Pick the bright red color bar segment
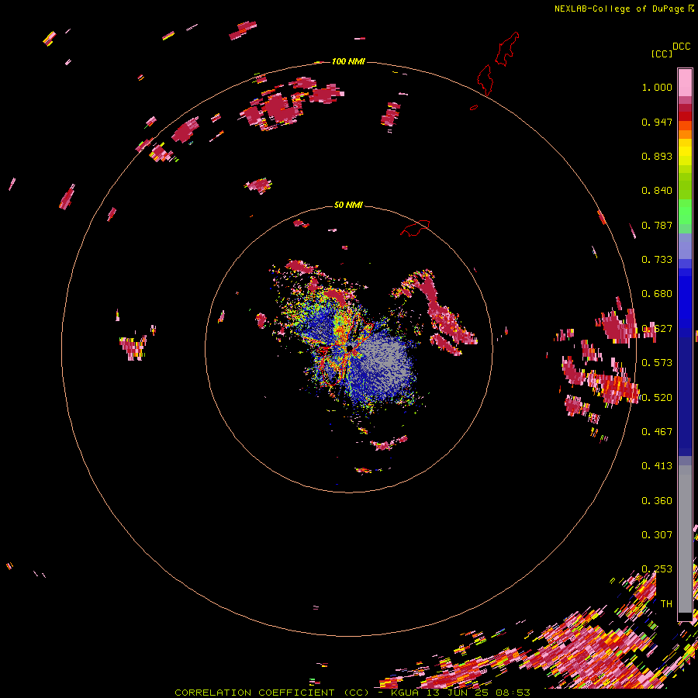Viewport: 698px width, 698px height. tap(685, 116)
